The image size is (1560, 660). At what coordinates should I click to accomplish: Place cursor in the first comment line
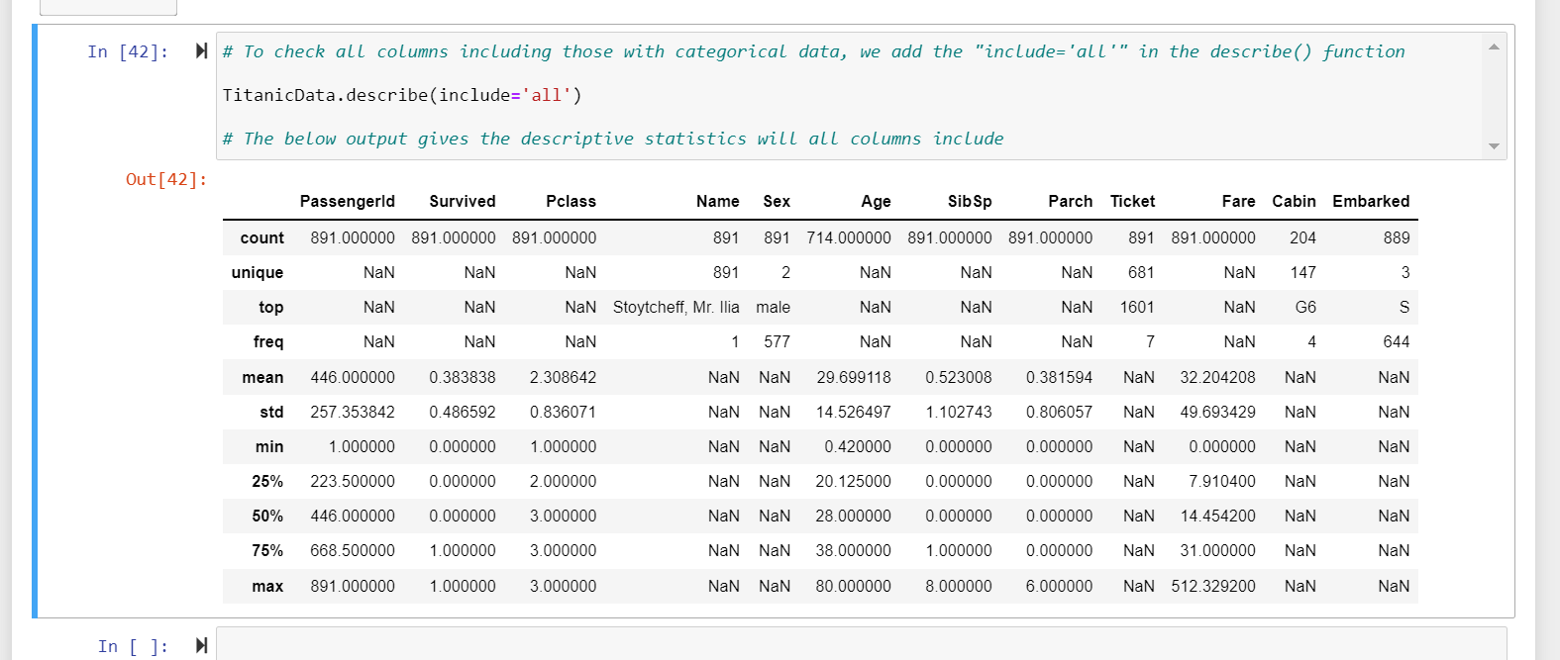click(x=813, y=51)
